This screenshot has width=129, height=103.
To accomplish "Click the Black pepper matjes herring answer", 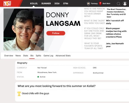I will click(x=116, y=33).
